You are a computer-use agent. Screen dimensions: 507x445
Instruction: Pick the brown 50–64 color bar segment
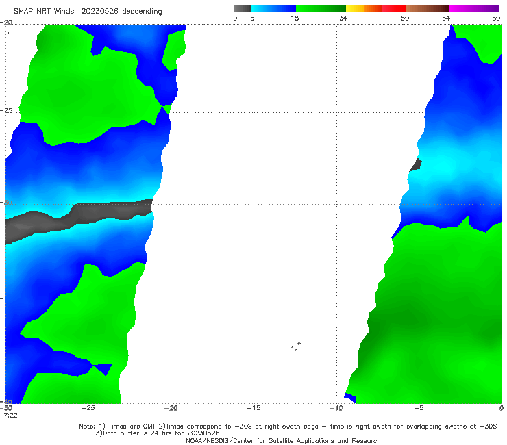[x=427, y=8]
